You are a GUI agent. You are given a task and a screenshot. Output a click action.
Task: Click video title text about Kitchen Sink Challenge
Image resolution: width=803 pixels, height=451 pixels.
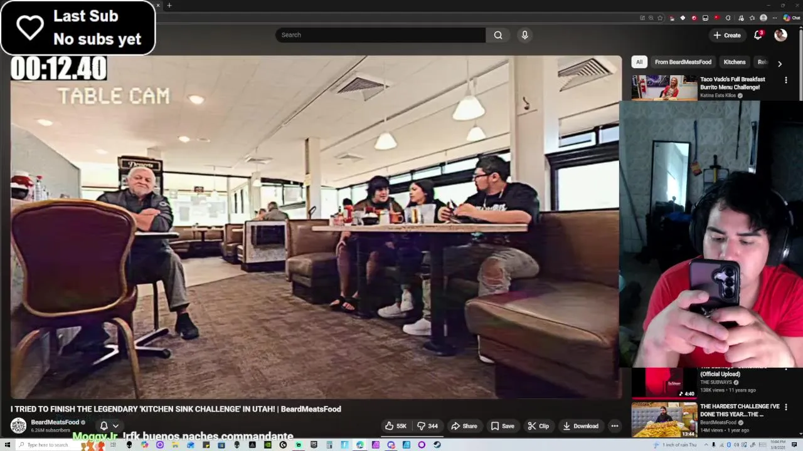[x=176, y=409]
